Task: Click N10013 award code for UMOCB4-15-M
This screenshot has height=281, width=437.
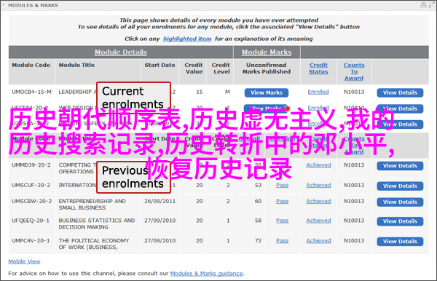Action: pyautogui.click(x=354, y=92)
